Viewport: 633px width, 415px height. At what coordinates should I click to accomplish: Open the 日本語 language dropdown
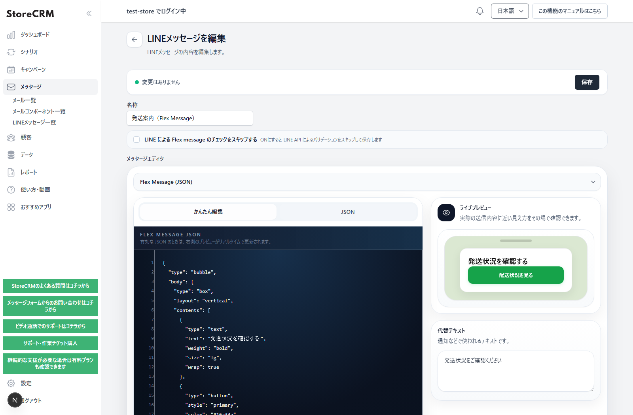pyautogui.click(x=510, y=11)
